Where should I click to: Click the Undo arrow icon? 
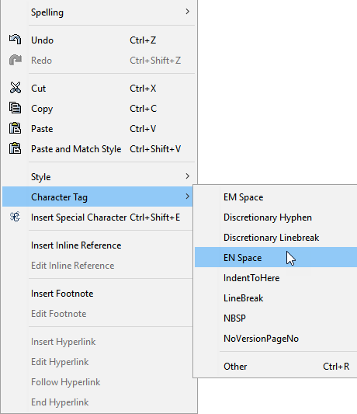click(x=15, y=40)
